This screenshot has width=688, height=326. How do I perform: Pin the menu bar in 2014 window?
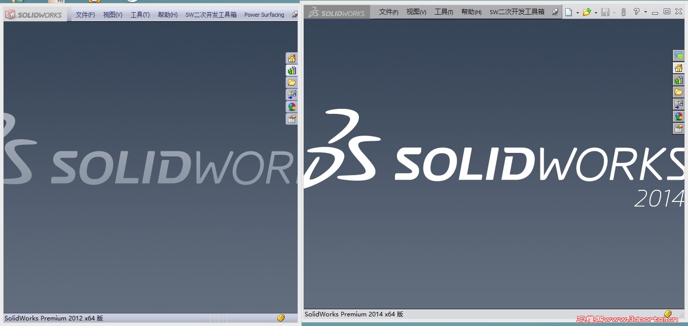pyautogui.click(x=556, y=12)
